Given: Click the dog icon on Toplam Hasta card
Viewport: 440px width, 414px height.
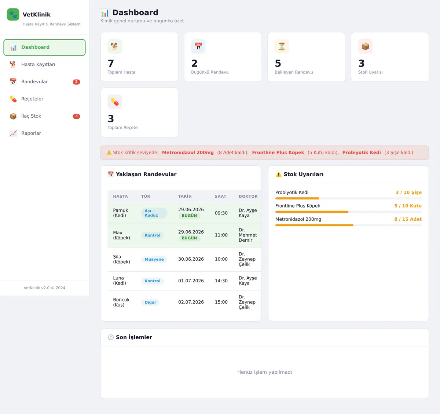Looking at the screenshot, I should (115, 47).
